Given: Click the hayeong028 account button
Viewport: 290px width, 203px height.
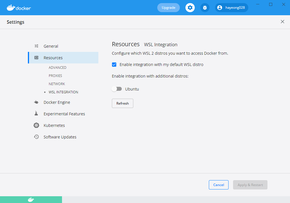Looking at the screenshot, I should (x=231, y=8).
